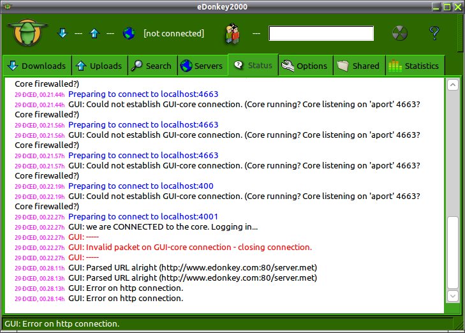Minimize the eDonkey2000 window

(x=436, y=7)
